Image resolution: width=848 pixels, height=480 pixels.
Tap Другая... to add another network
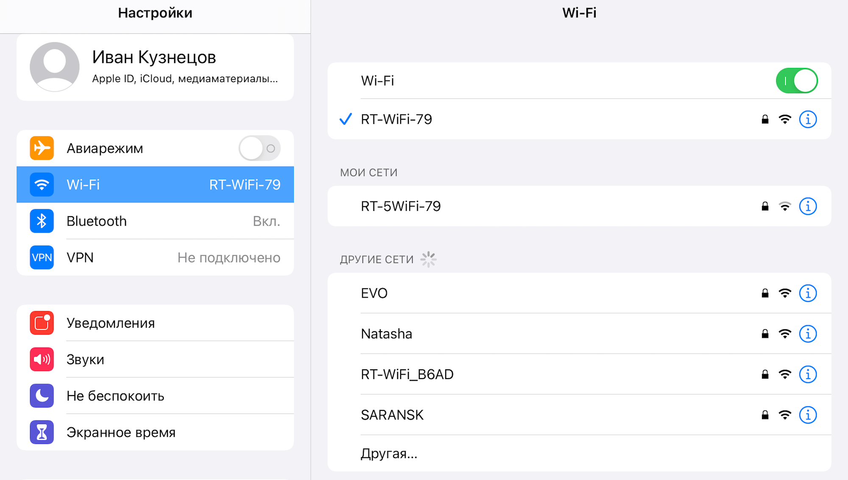tap(389, 454)
